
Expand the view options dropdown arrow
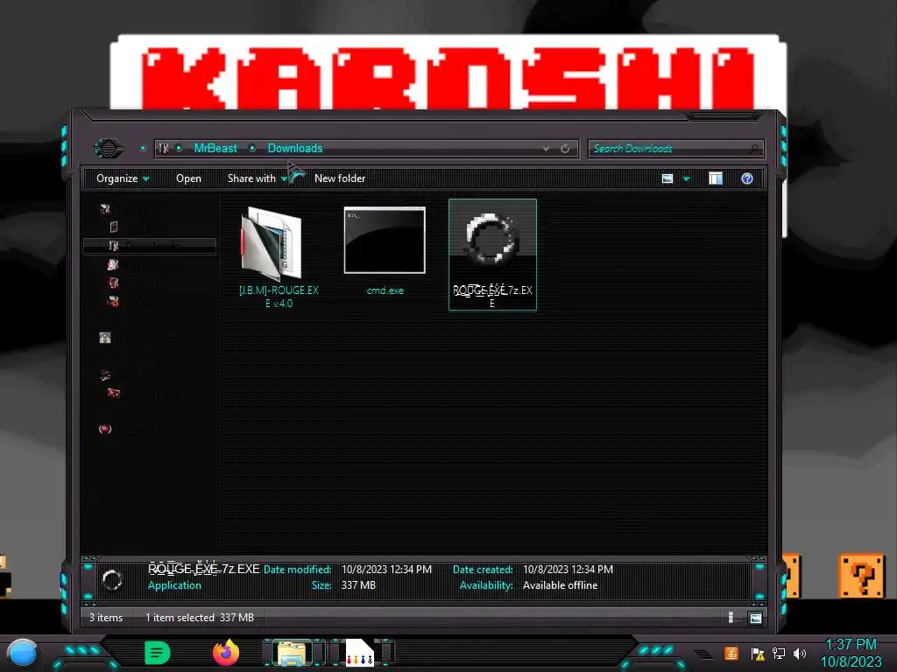(x=687, y=179)
